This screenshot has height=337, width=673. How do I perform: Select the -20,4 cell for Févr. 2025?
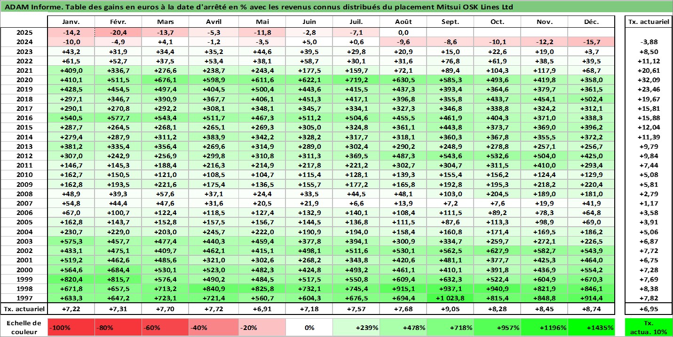pyautogui.click(x=119, y=32)
